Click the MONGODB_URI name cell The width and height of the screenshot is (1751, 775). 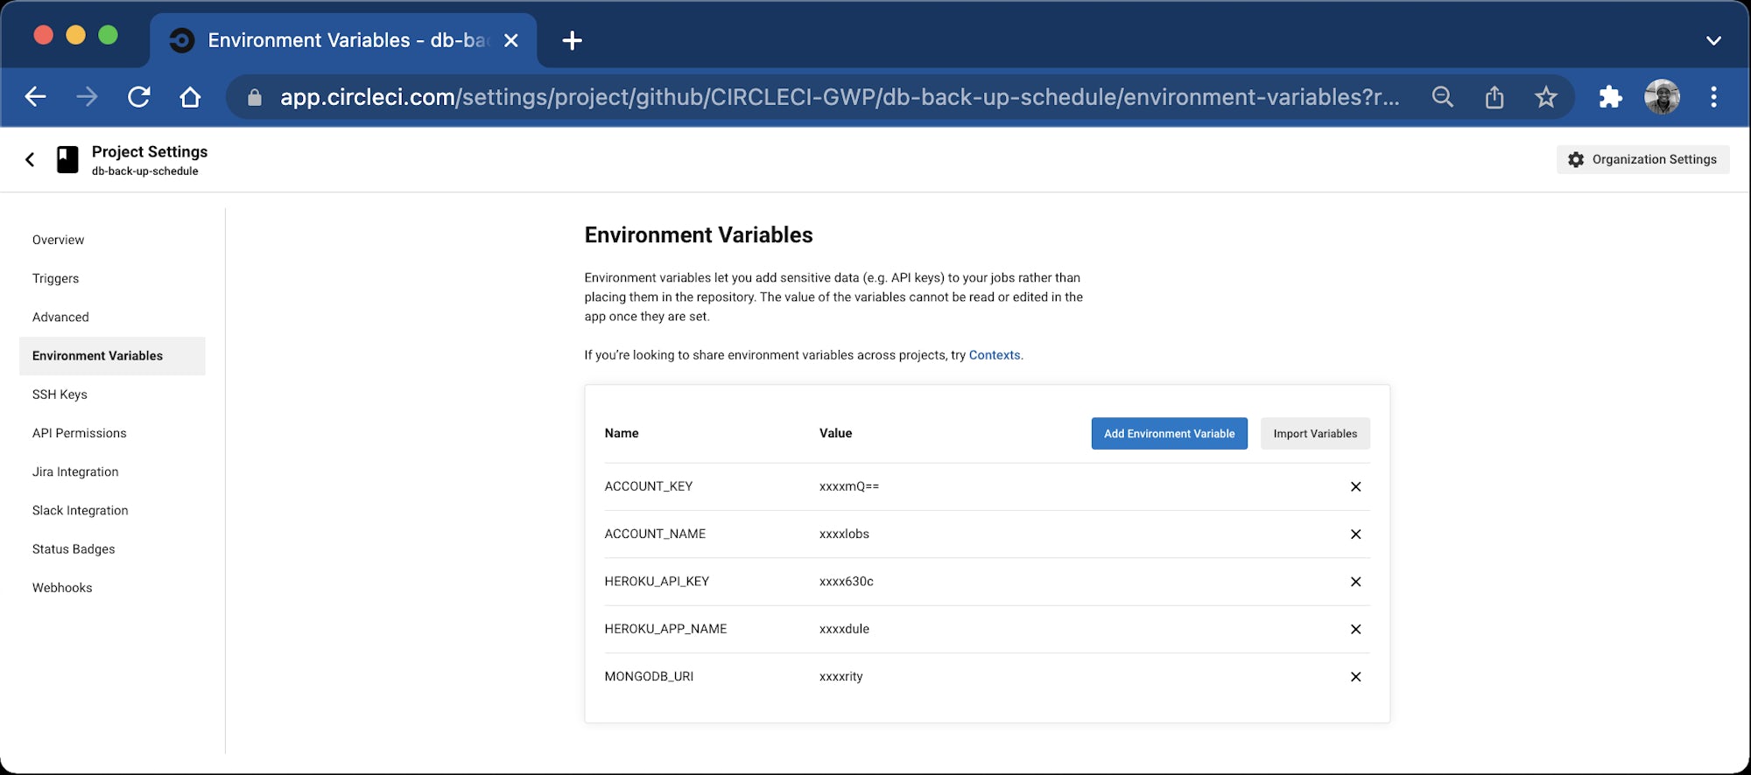(649, 676)
